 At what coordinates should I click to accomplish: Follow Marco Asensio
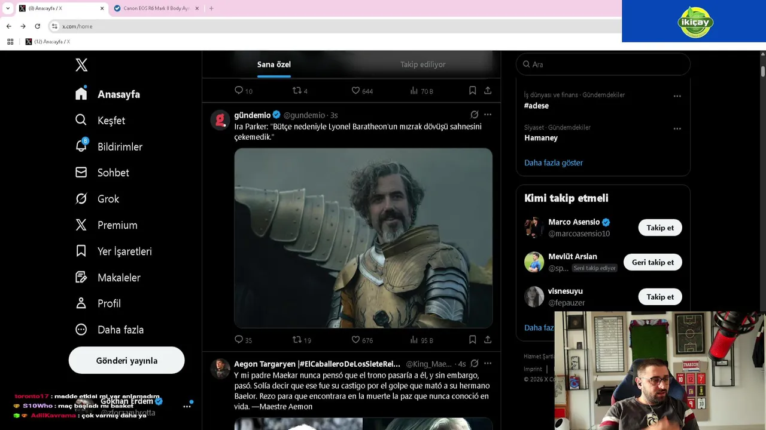pos(660,228)
